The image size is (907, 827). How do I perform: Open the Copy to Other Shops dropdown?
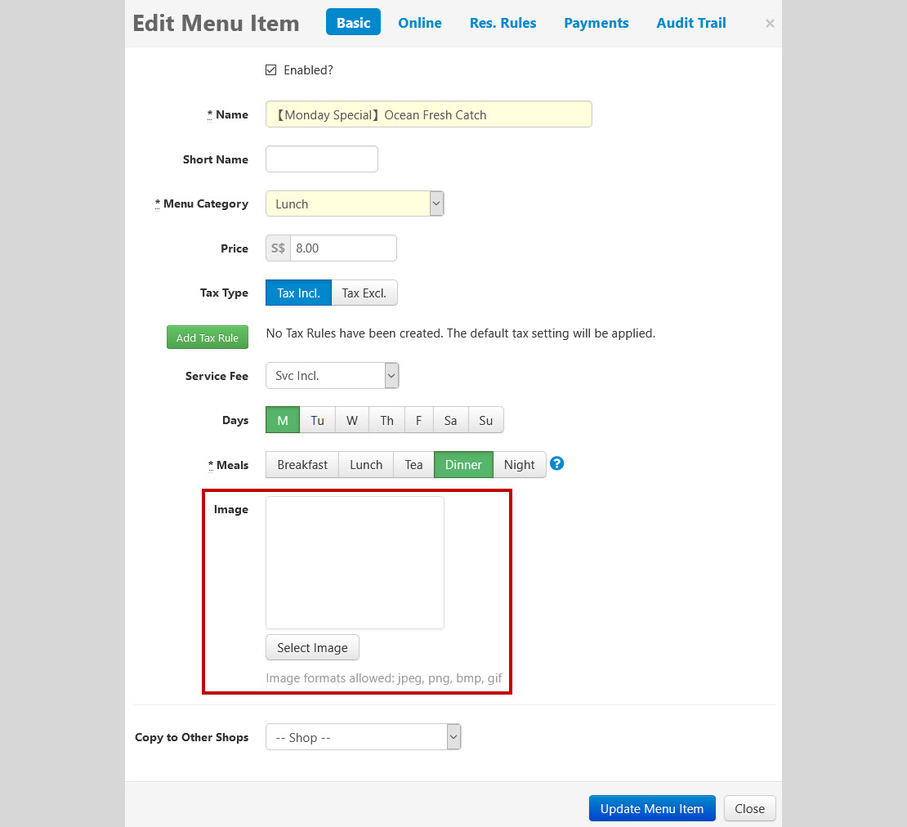coord(364,737)
